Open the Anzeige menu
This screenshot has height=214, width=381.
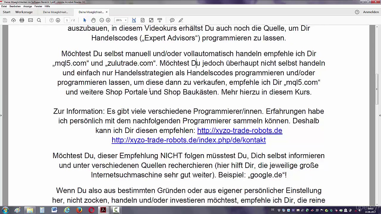point(27,6)
